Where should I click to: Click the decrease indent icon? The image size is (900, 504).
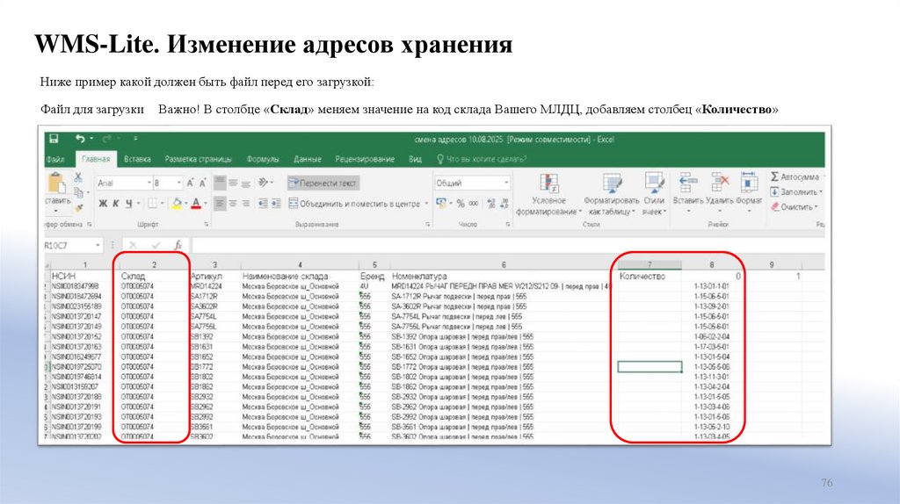pos(263,203)
